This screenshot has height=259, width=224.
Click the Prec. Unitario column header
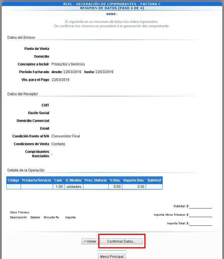tap(96, 180)
